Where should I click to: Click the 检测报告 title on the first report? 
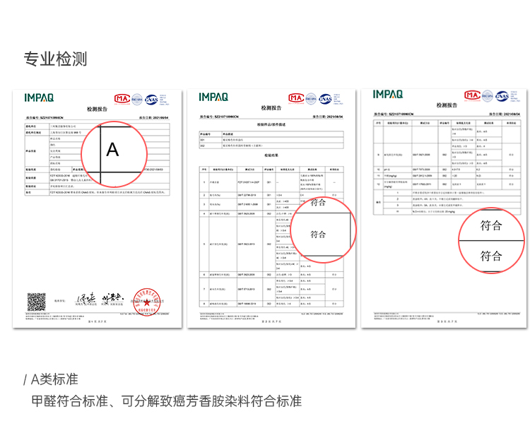[x=98, y=109]
